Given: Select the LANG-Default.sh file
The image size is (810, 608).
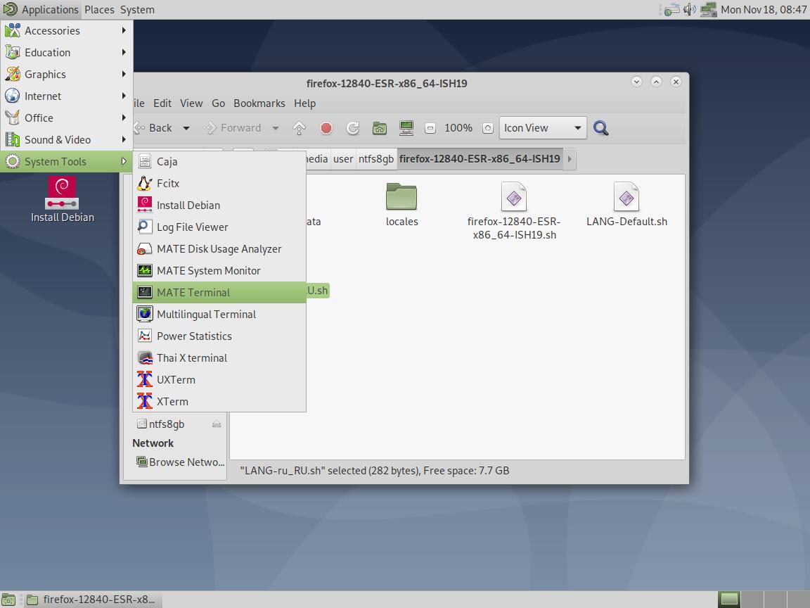Looking at the screenshot, I should click(626, 204).
